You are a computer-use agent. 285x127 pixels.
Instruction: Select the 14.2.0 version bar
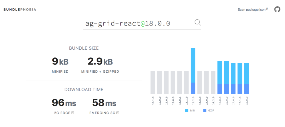(213, 82)
